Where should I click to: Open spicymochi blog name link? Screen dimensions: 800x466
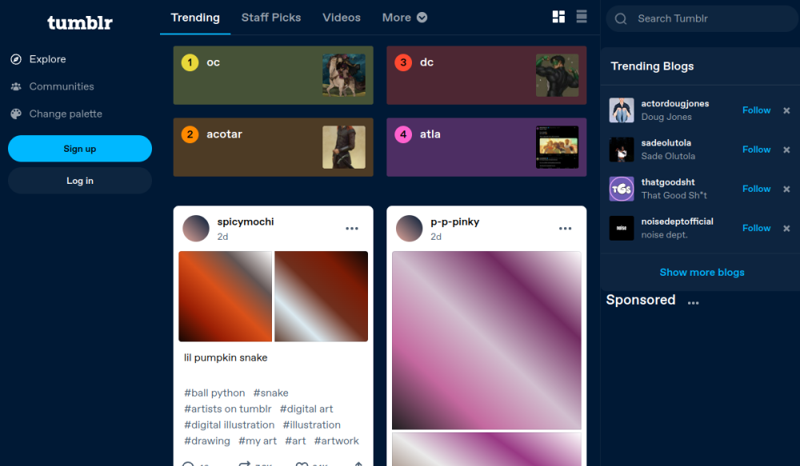[x=246, y=221]
